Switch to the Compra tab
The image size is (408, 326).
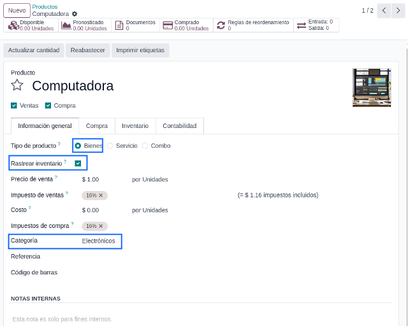[x=97, y=126]
